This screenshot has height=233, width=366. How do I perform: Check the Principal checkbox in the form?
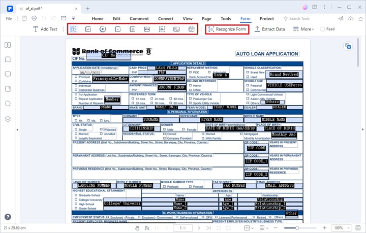pos(76,77)
